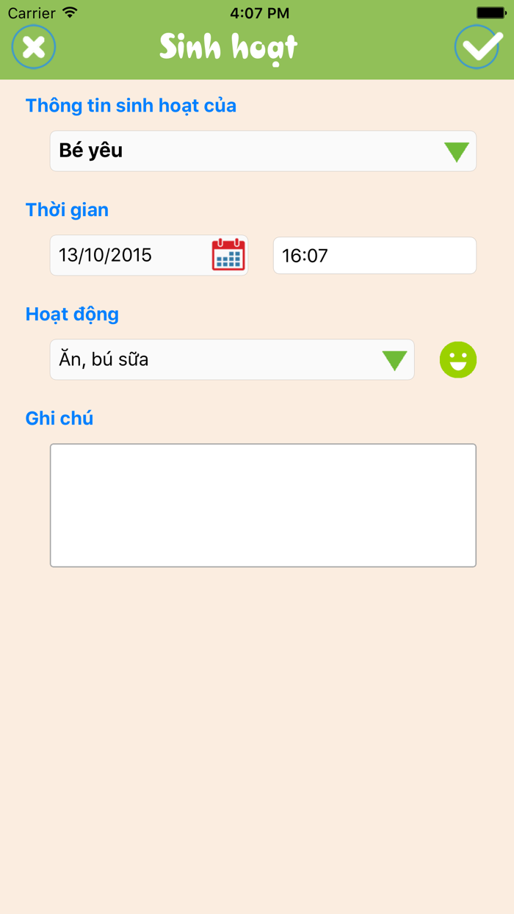Tap the 4:07 PM status bar clock
This screenshot has width=514, height=914.
click(x=259, y=13)
